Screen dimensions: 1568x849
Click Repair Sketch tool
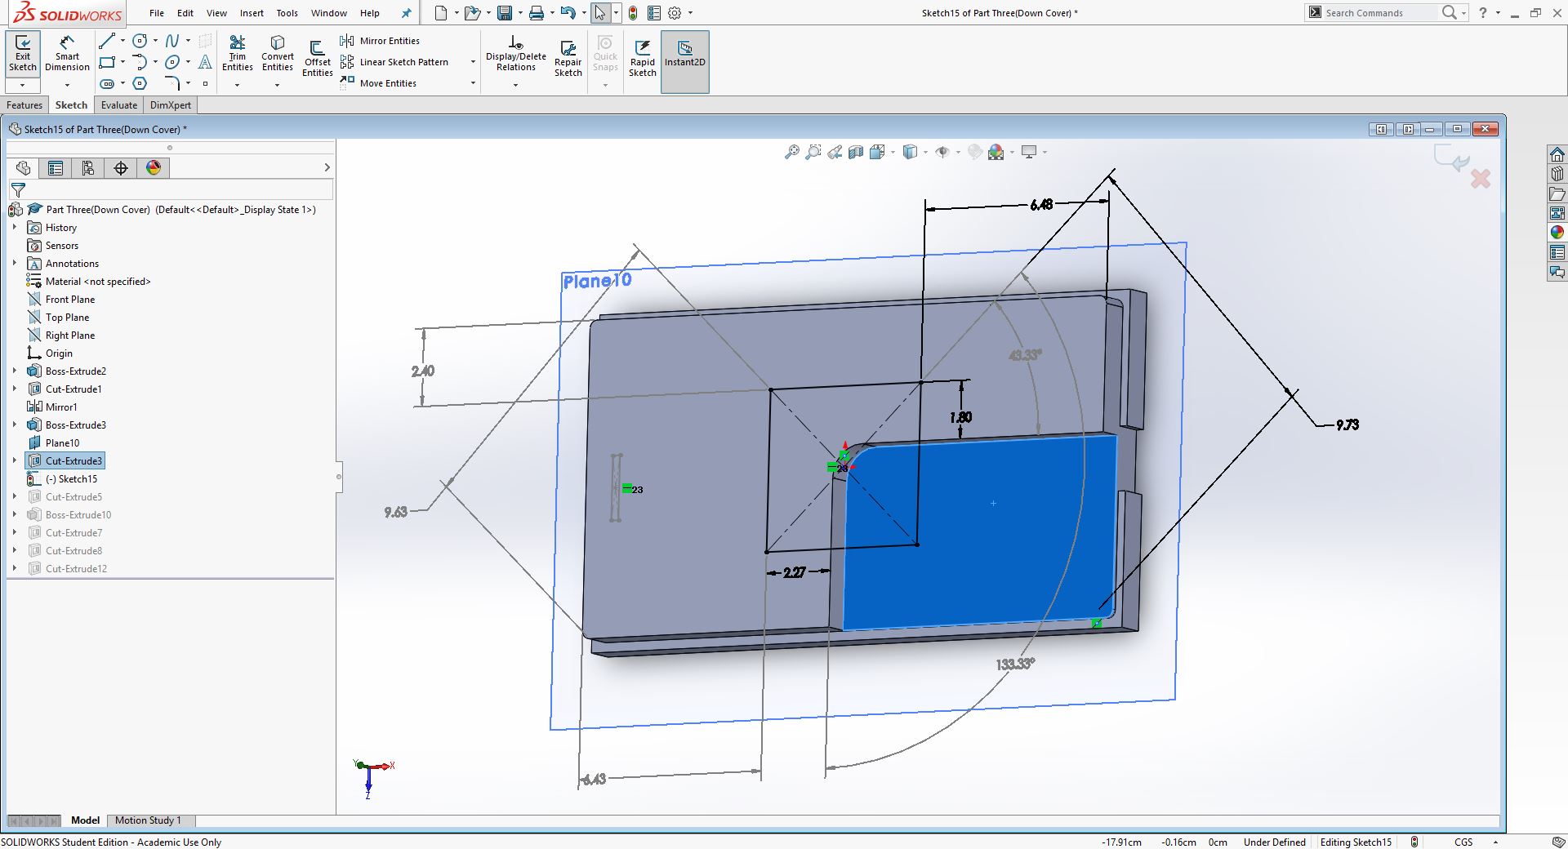coord(568,57)
